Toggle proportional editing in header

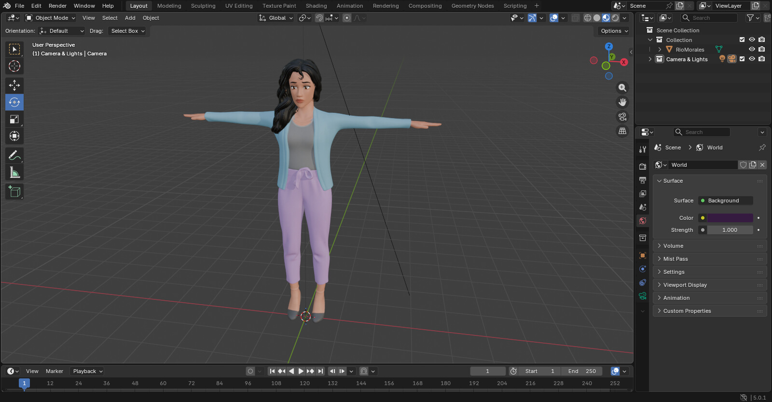[x=347, y=18]
